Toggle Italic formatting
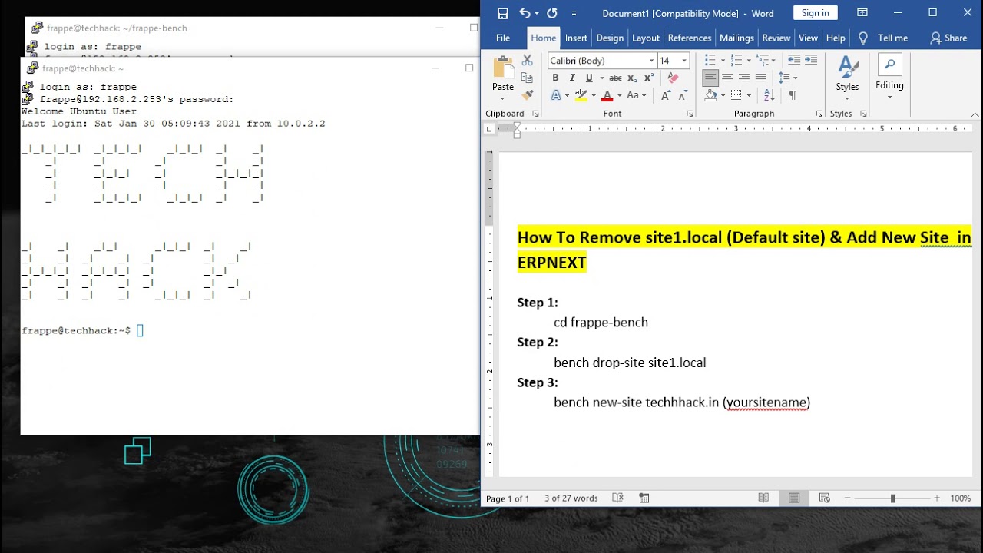This screenshot has height=553, width=983. click(x=572, y=78)
